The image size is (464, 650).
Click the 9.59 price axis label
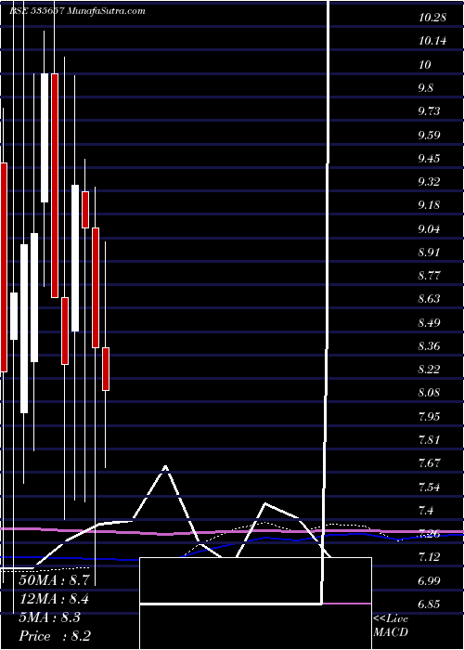coord(429,136)
